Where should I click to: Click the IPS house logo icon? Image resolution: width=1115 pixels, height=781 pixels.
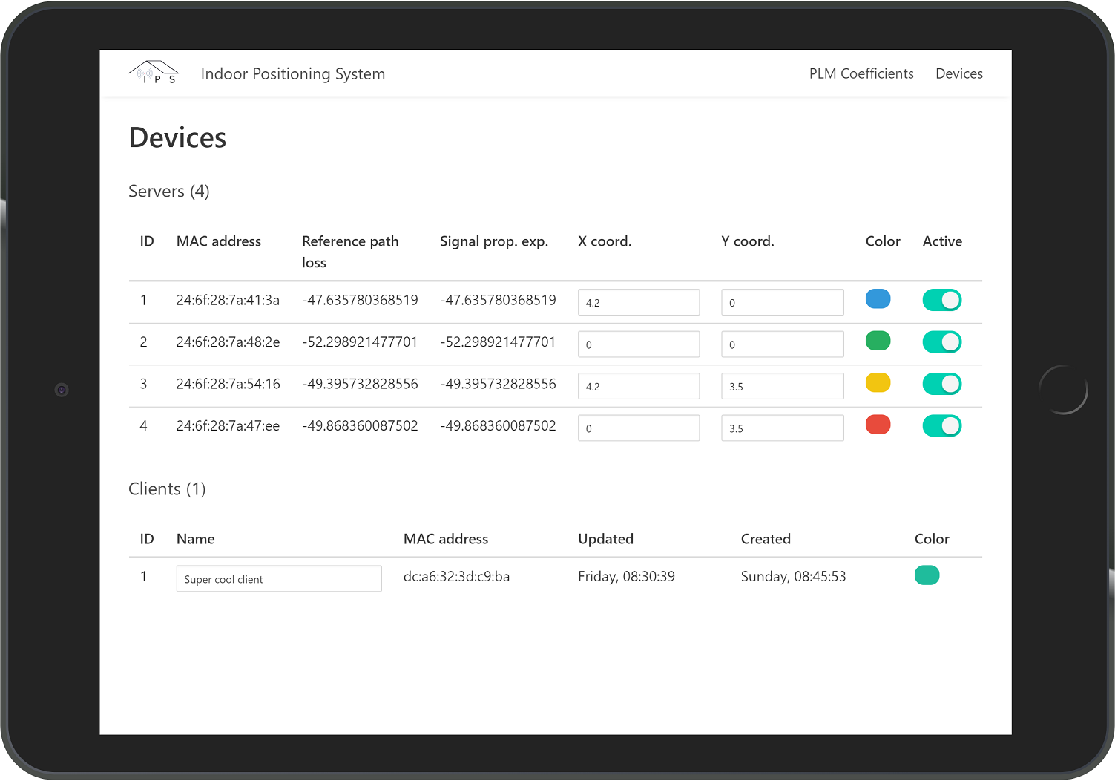[x=154, y=73]
